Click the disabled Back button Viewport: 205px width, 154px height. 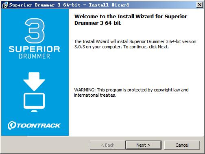[108, 145]
